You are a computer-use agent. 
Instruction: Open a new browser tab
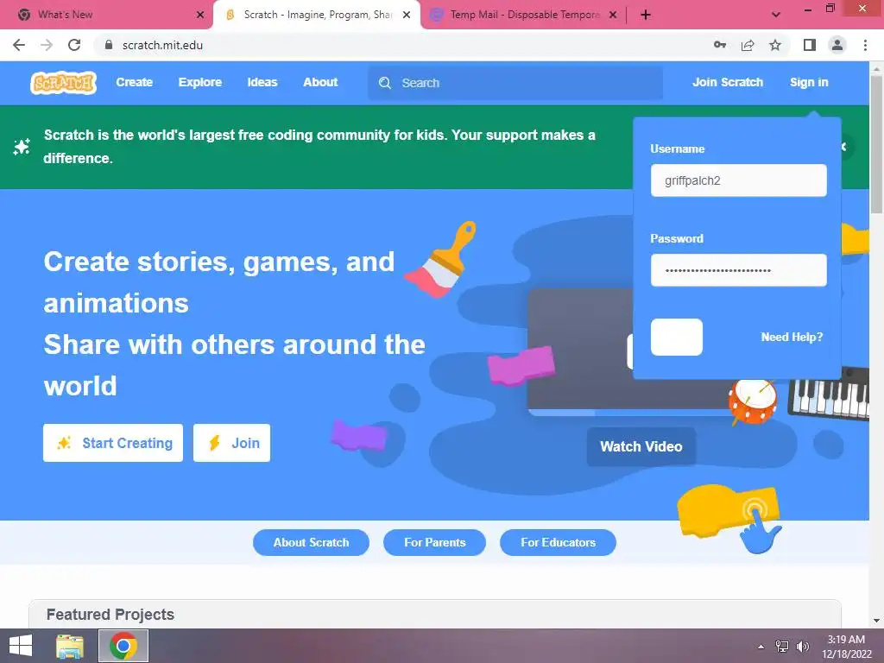click(x=646, y=15)
